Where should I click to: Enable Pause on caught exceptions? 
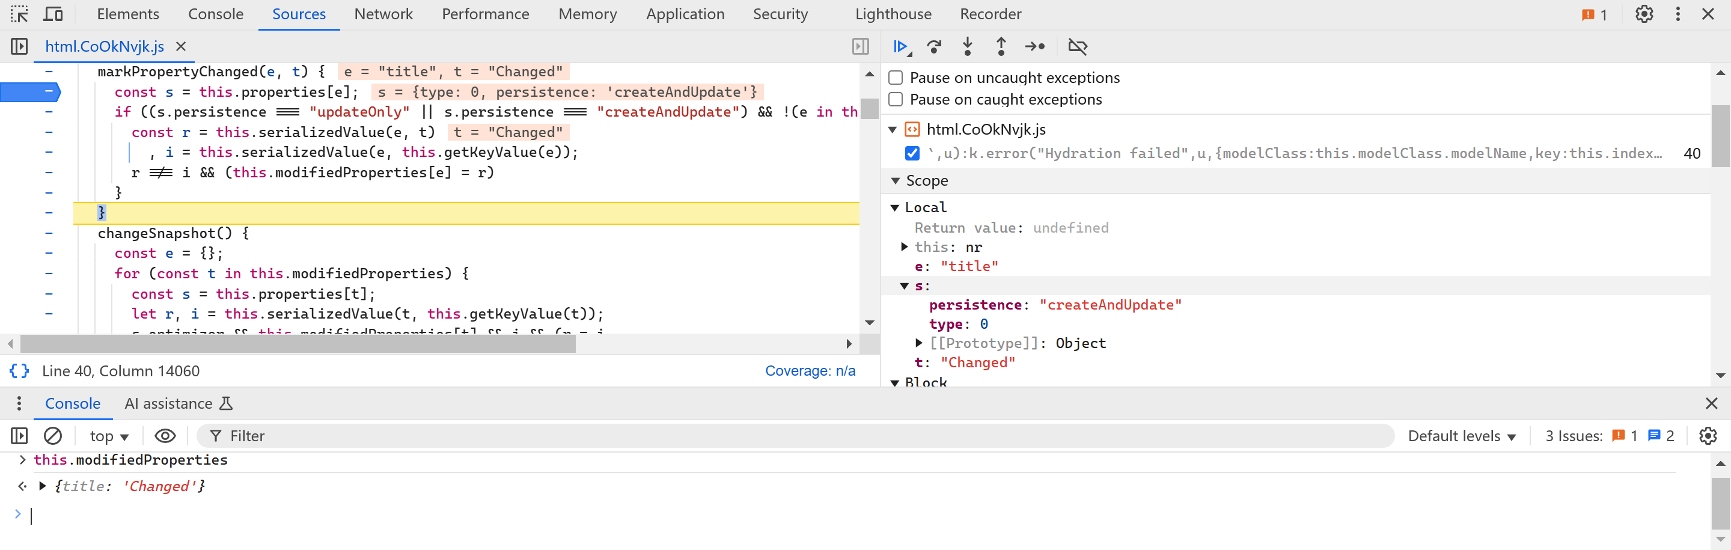[895, 100]
